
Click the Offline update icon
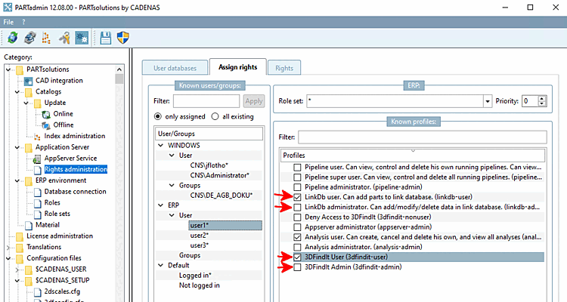[46, 125]
